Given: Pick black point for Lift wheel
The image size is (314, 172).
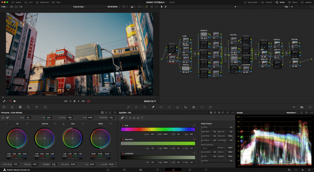Looking at the screenshot, I should (x=8, y=124).
